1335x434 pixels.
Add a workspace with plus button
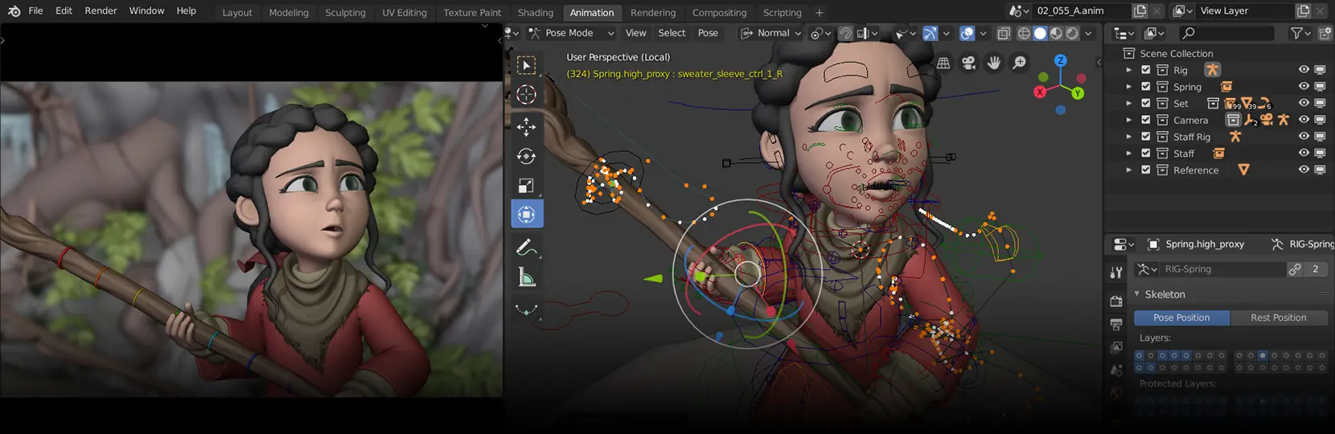coord(819,12)
